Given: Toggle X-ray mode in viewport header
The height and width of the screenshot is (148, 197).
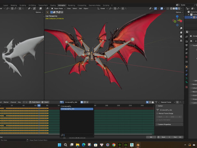Looking at the screenshot, I should point(168,9).
